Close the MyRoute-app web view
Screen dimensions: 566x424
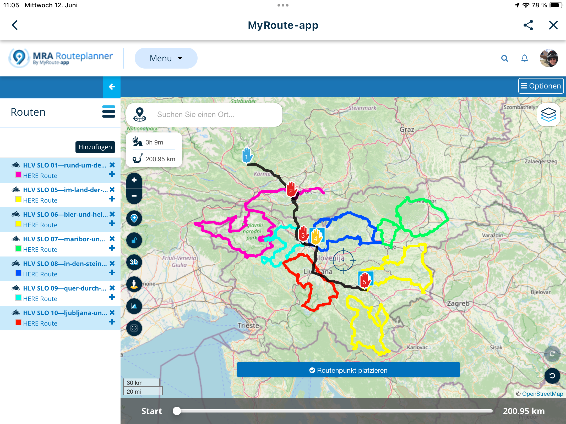coord(553,25)
